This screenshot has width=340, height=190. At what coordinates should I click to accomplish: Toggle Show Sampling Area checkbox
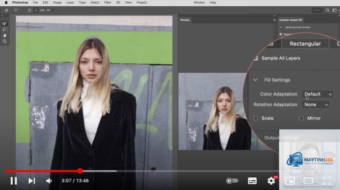[x=281, y=34]
